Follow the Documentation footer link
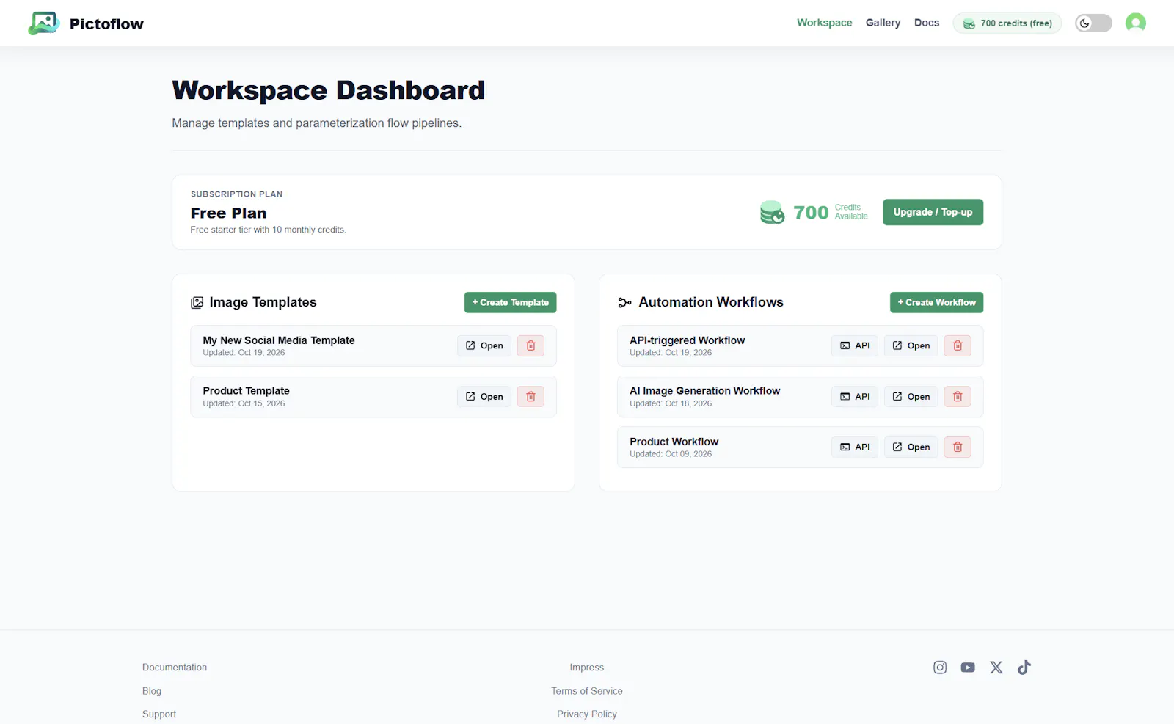 (x=175, y=668)
